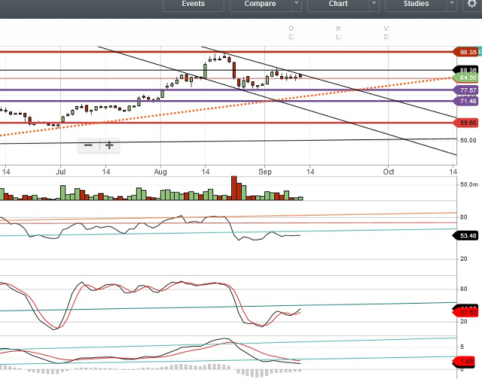This screenshot has height=379, width=482.
Task: Click the 53.48 indicator value label
Action: 467,236
